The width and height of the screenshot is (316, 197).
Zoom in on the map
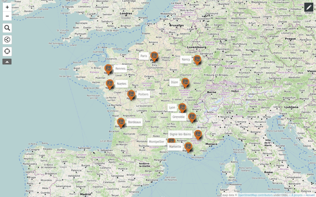pyautogui.click(x=7, y=7)
